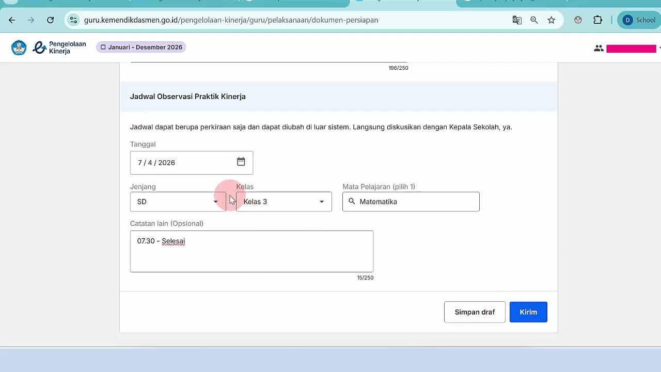Click the Catatan lain text area
Image resolution: width=661 pixels, height=372 pixels.
pyautogui.click(x=251, y=251)
